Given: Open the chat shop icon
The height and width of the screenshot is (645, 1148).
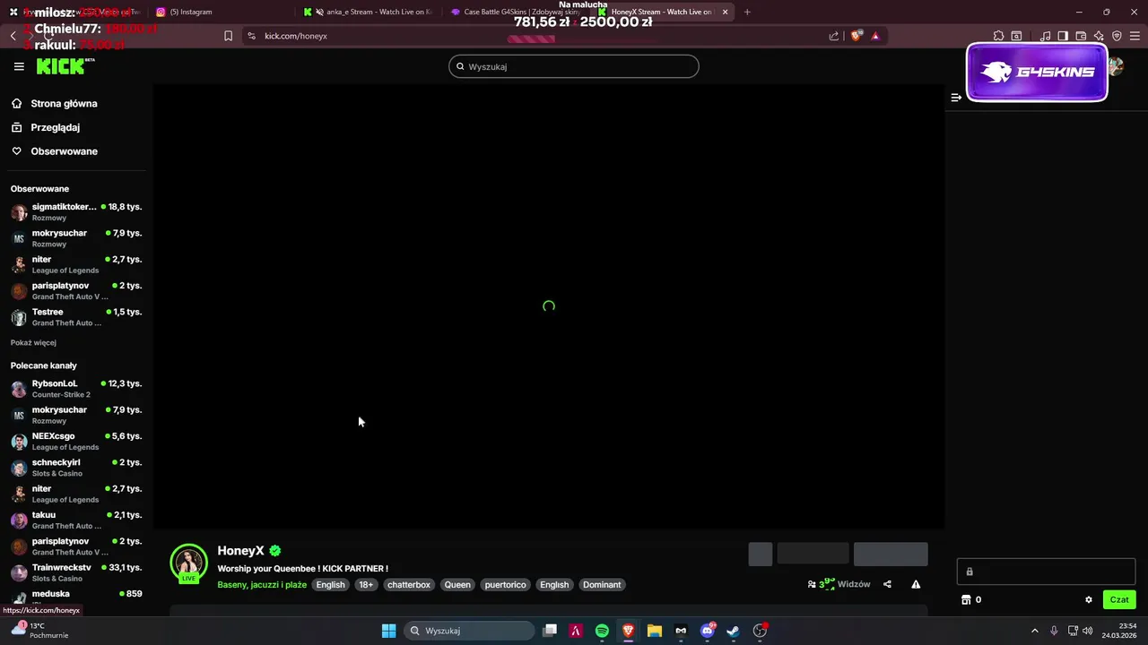Looking at the screenshot, I should click(x=966, y=600).
